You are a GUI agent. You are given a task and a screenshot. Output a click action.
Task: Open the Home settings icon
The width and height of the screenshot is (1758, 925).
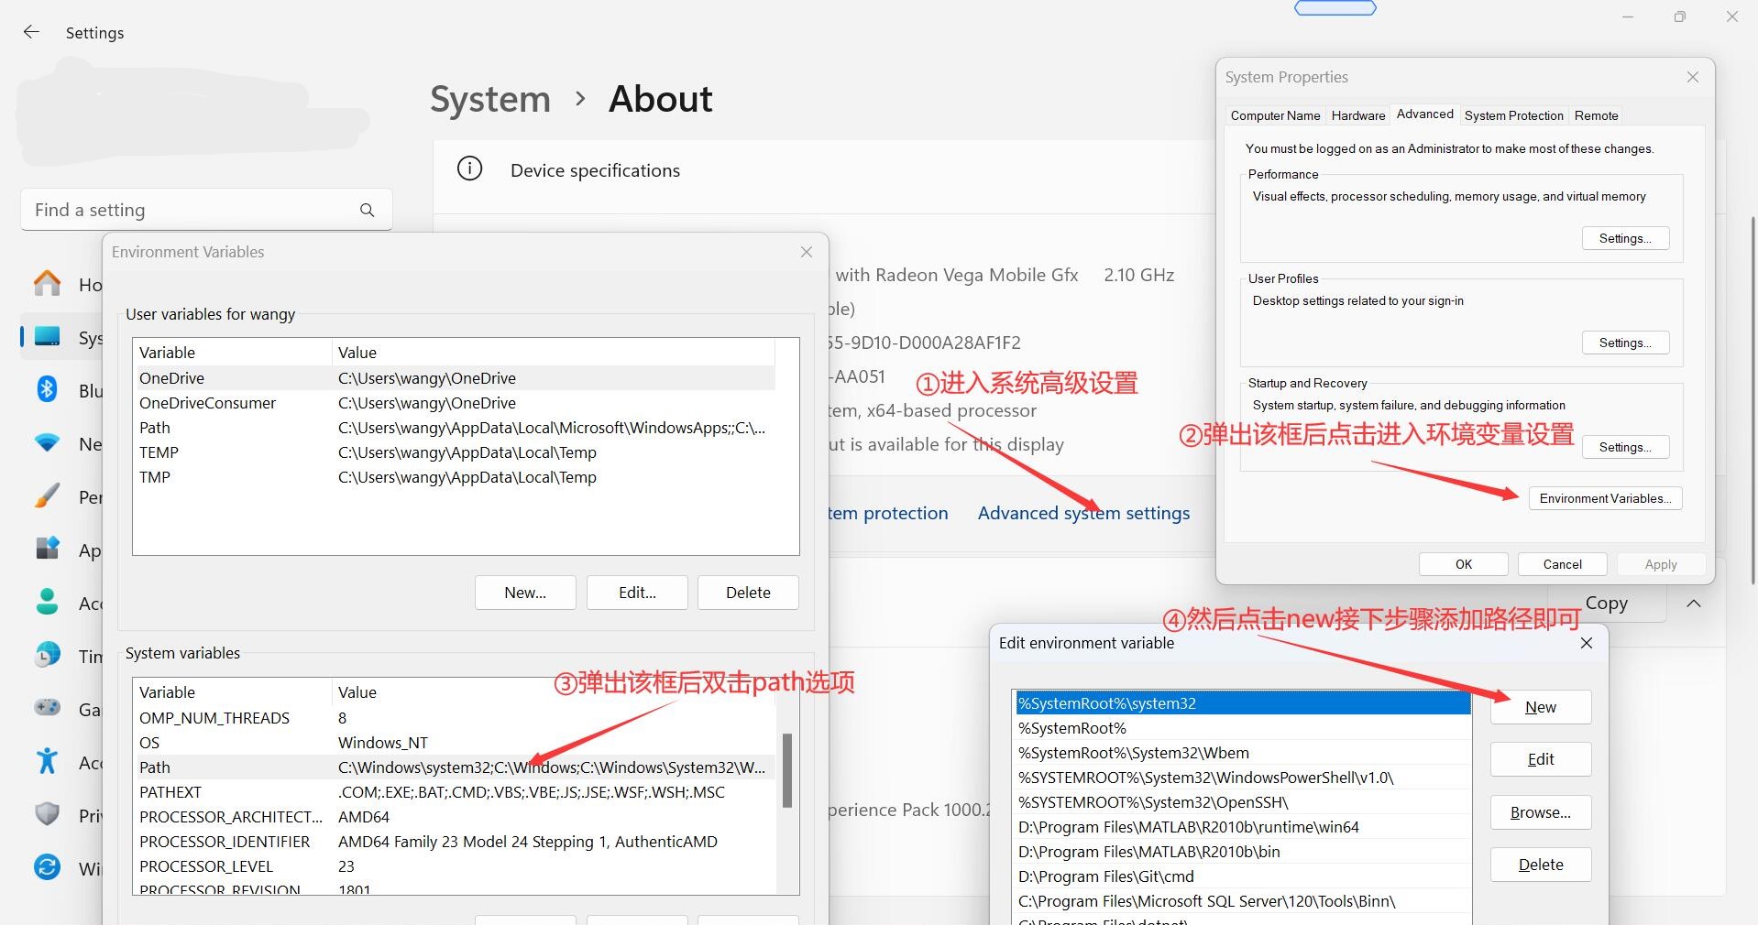[47, 284]
